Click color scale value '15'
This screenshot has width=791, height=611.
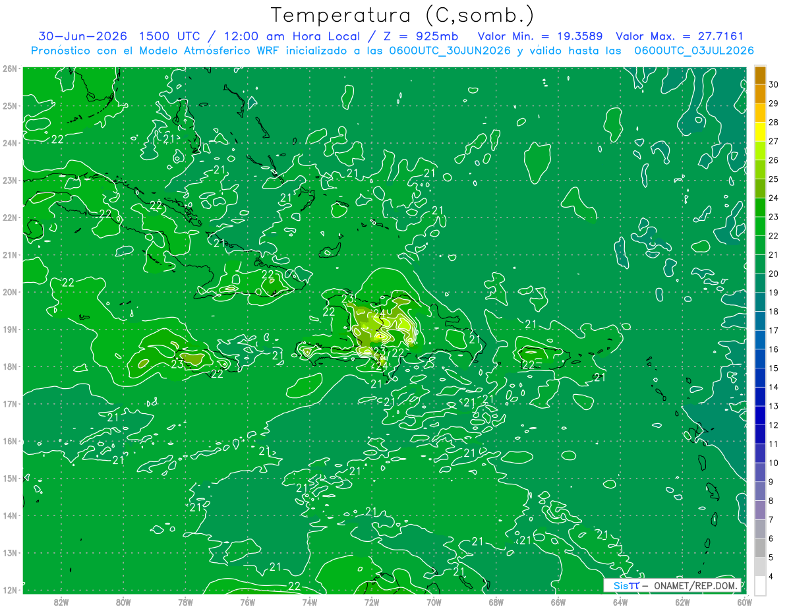(773, 368)
